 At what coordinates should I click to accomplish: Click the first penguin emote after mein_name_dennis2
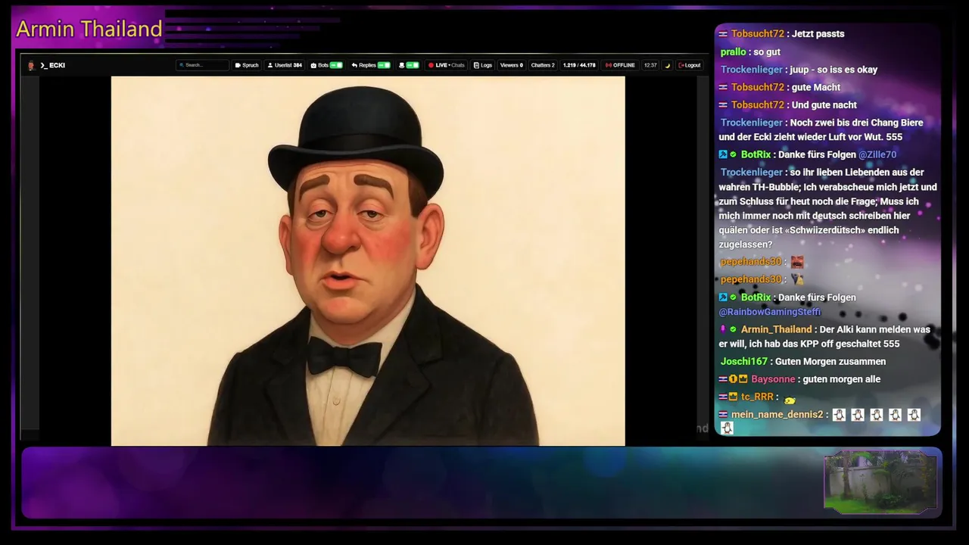[839, 415]
